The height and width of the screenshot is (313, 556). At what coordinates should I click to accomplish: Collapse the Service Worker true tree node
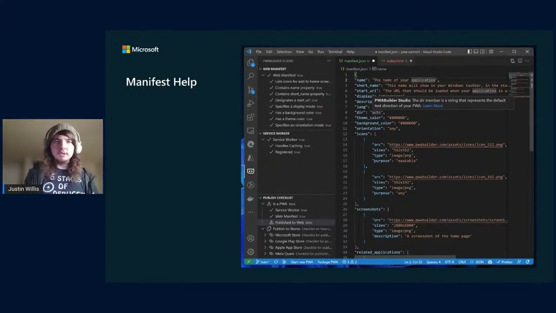263,140
